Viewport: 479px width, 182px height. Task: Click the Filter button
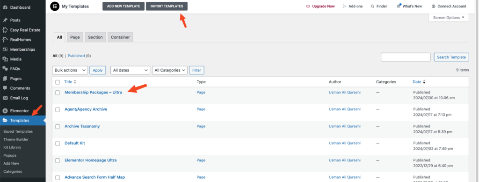[197, 70]
